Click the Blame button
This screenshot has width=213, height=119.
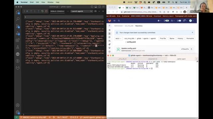172,38
